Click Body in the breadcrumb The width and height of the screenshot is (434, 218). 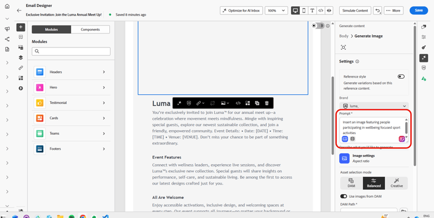point(344,36)
